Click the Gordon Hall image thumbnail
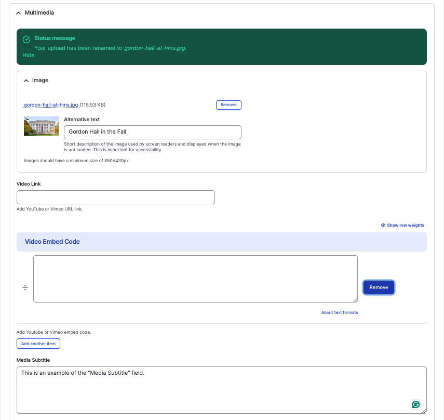 tap(41, 126)
